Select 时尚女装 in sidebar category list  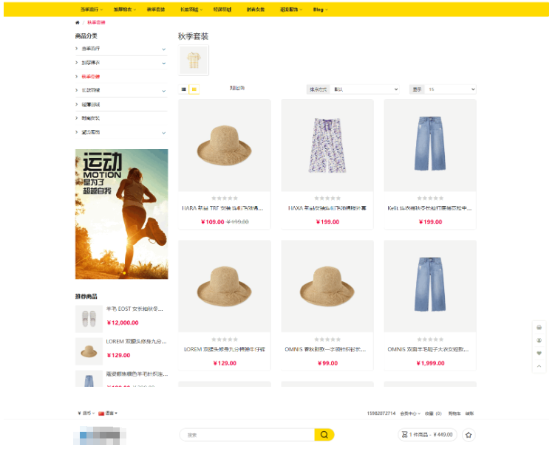tap(91, 118)
